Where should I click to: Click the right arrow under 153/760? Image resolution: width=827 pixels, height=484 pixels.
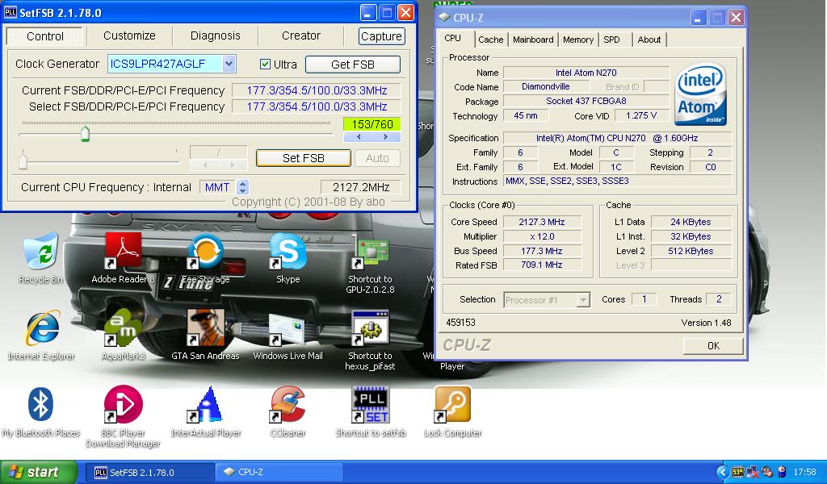386,136
